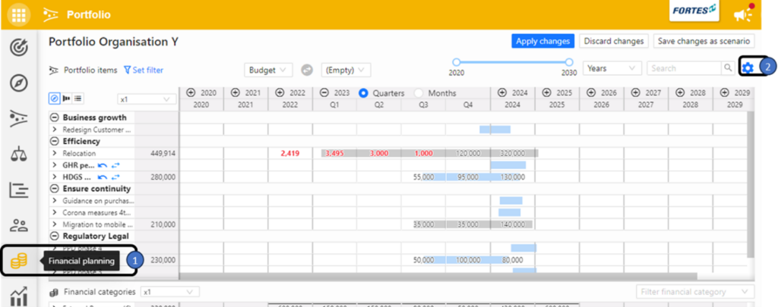Open the (Empty) dropdown

pos(346,70)
